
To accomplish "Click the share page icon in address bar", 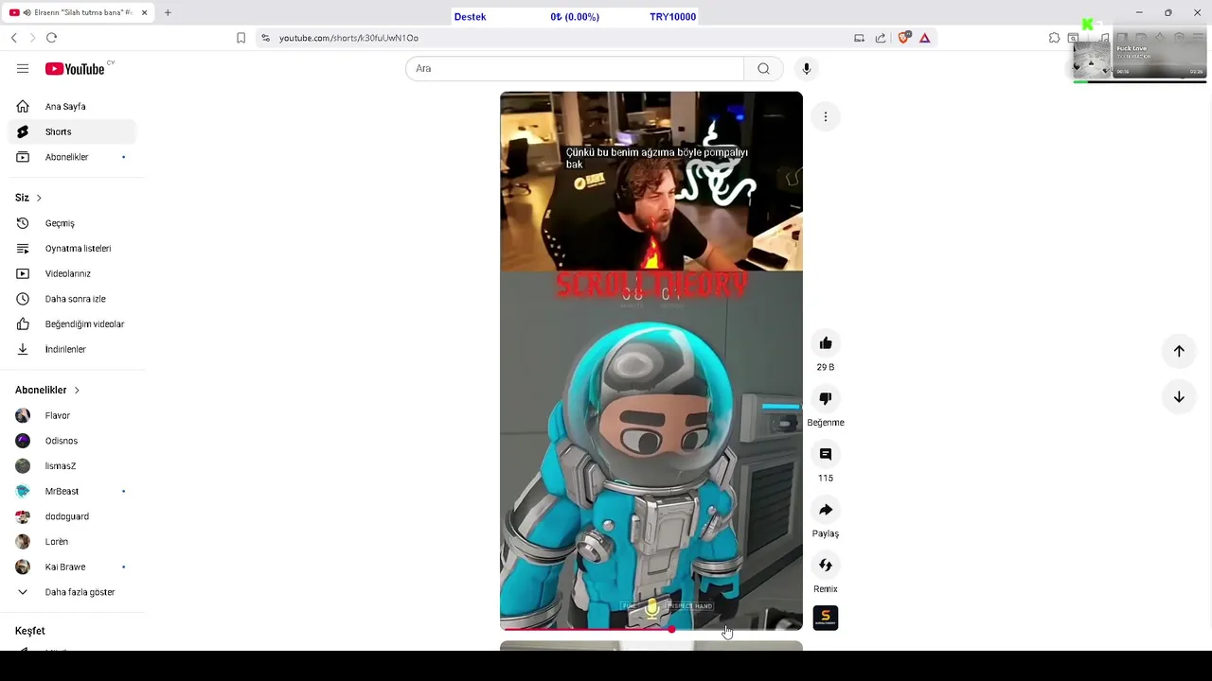I will click(x=881, y=38).
